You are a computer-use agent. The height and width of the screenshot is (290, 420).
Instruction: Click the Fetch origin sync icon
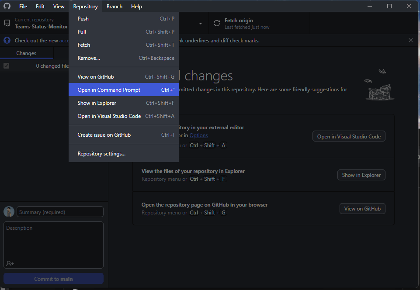click(217, 24)
